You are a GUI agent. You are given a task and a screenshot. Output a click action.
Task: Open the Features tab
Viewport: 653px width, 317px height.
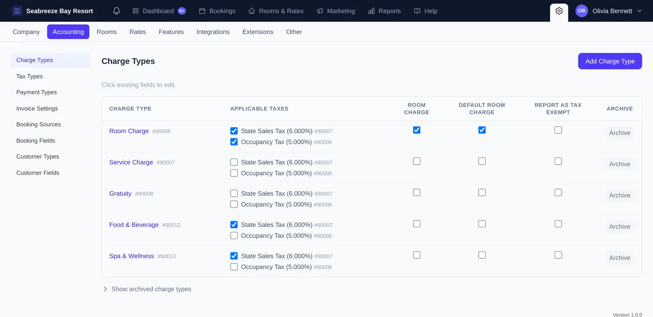click(171, 32)
